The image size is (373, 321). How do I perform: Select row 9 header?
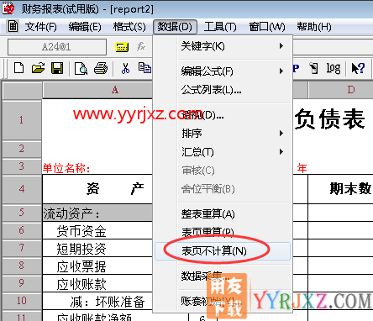click(22, 283)
